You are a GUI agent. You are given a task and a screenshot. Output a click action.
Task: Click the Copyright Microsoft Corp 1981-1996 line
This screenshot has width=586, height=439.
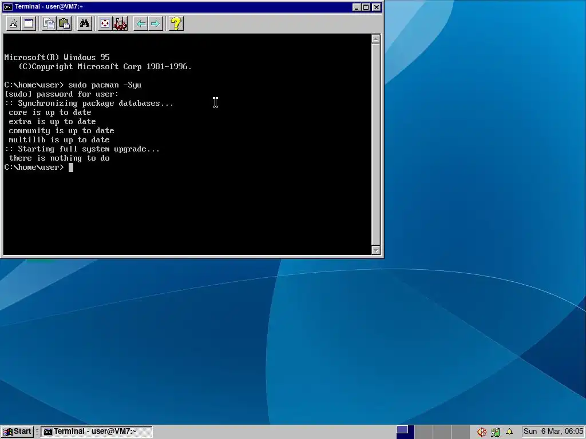105,67
